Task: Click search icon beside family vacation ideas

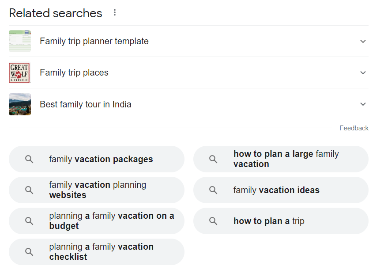Action: point(213,190)
